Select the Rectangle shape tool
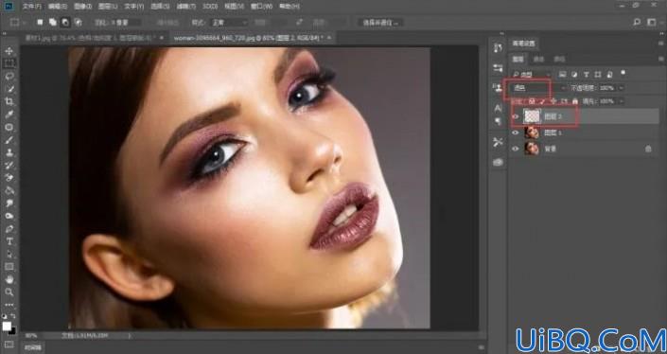667x354 pixels. (x=9, y=267)
